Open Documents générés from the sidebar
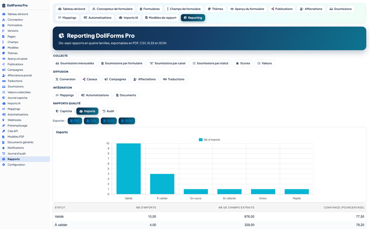This screenshot has height=229, width=370. pos(20,142)
